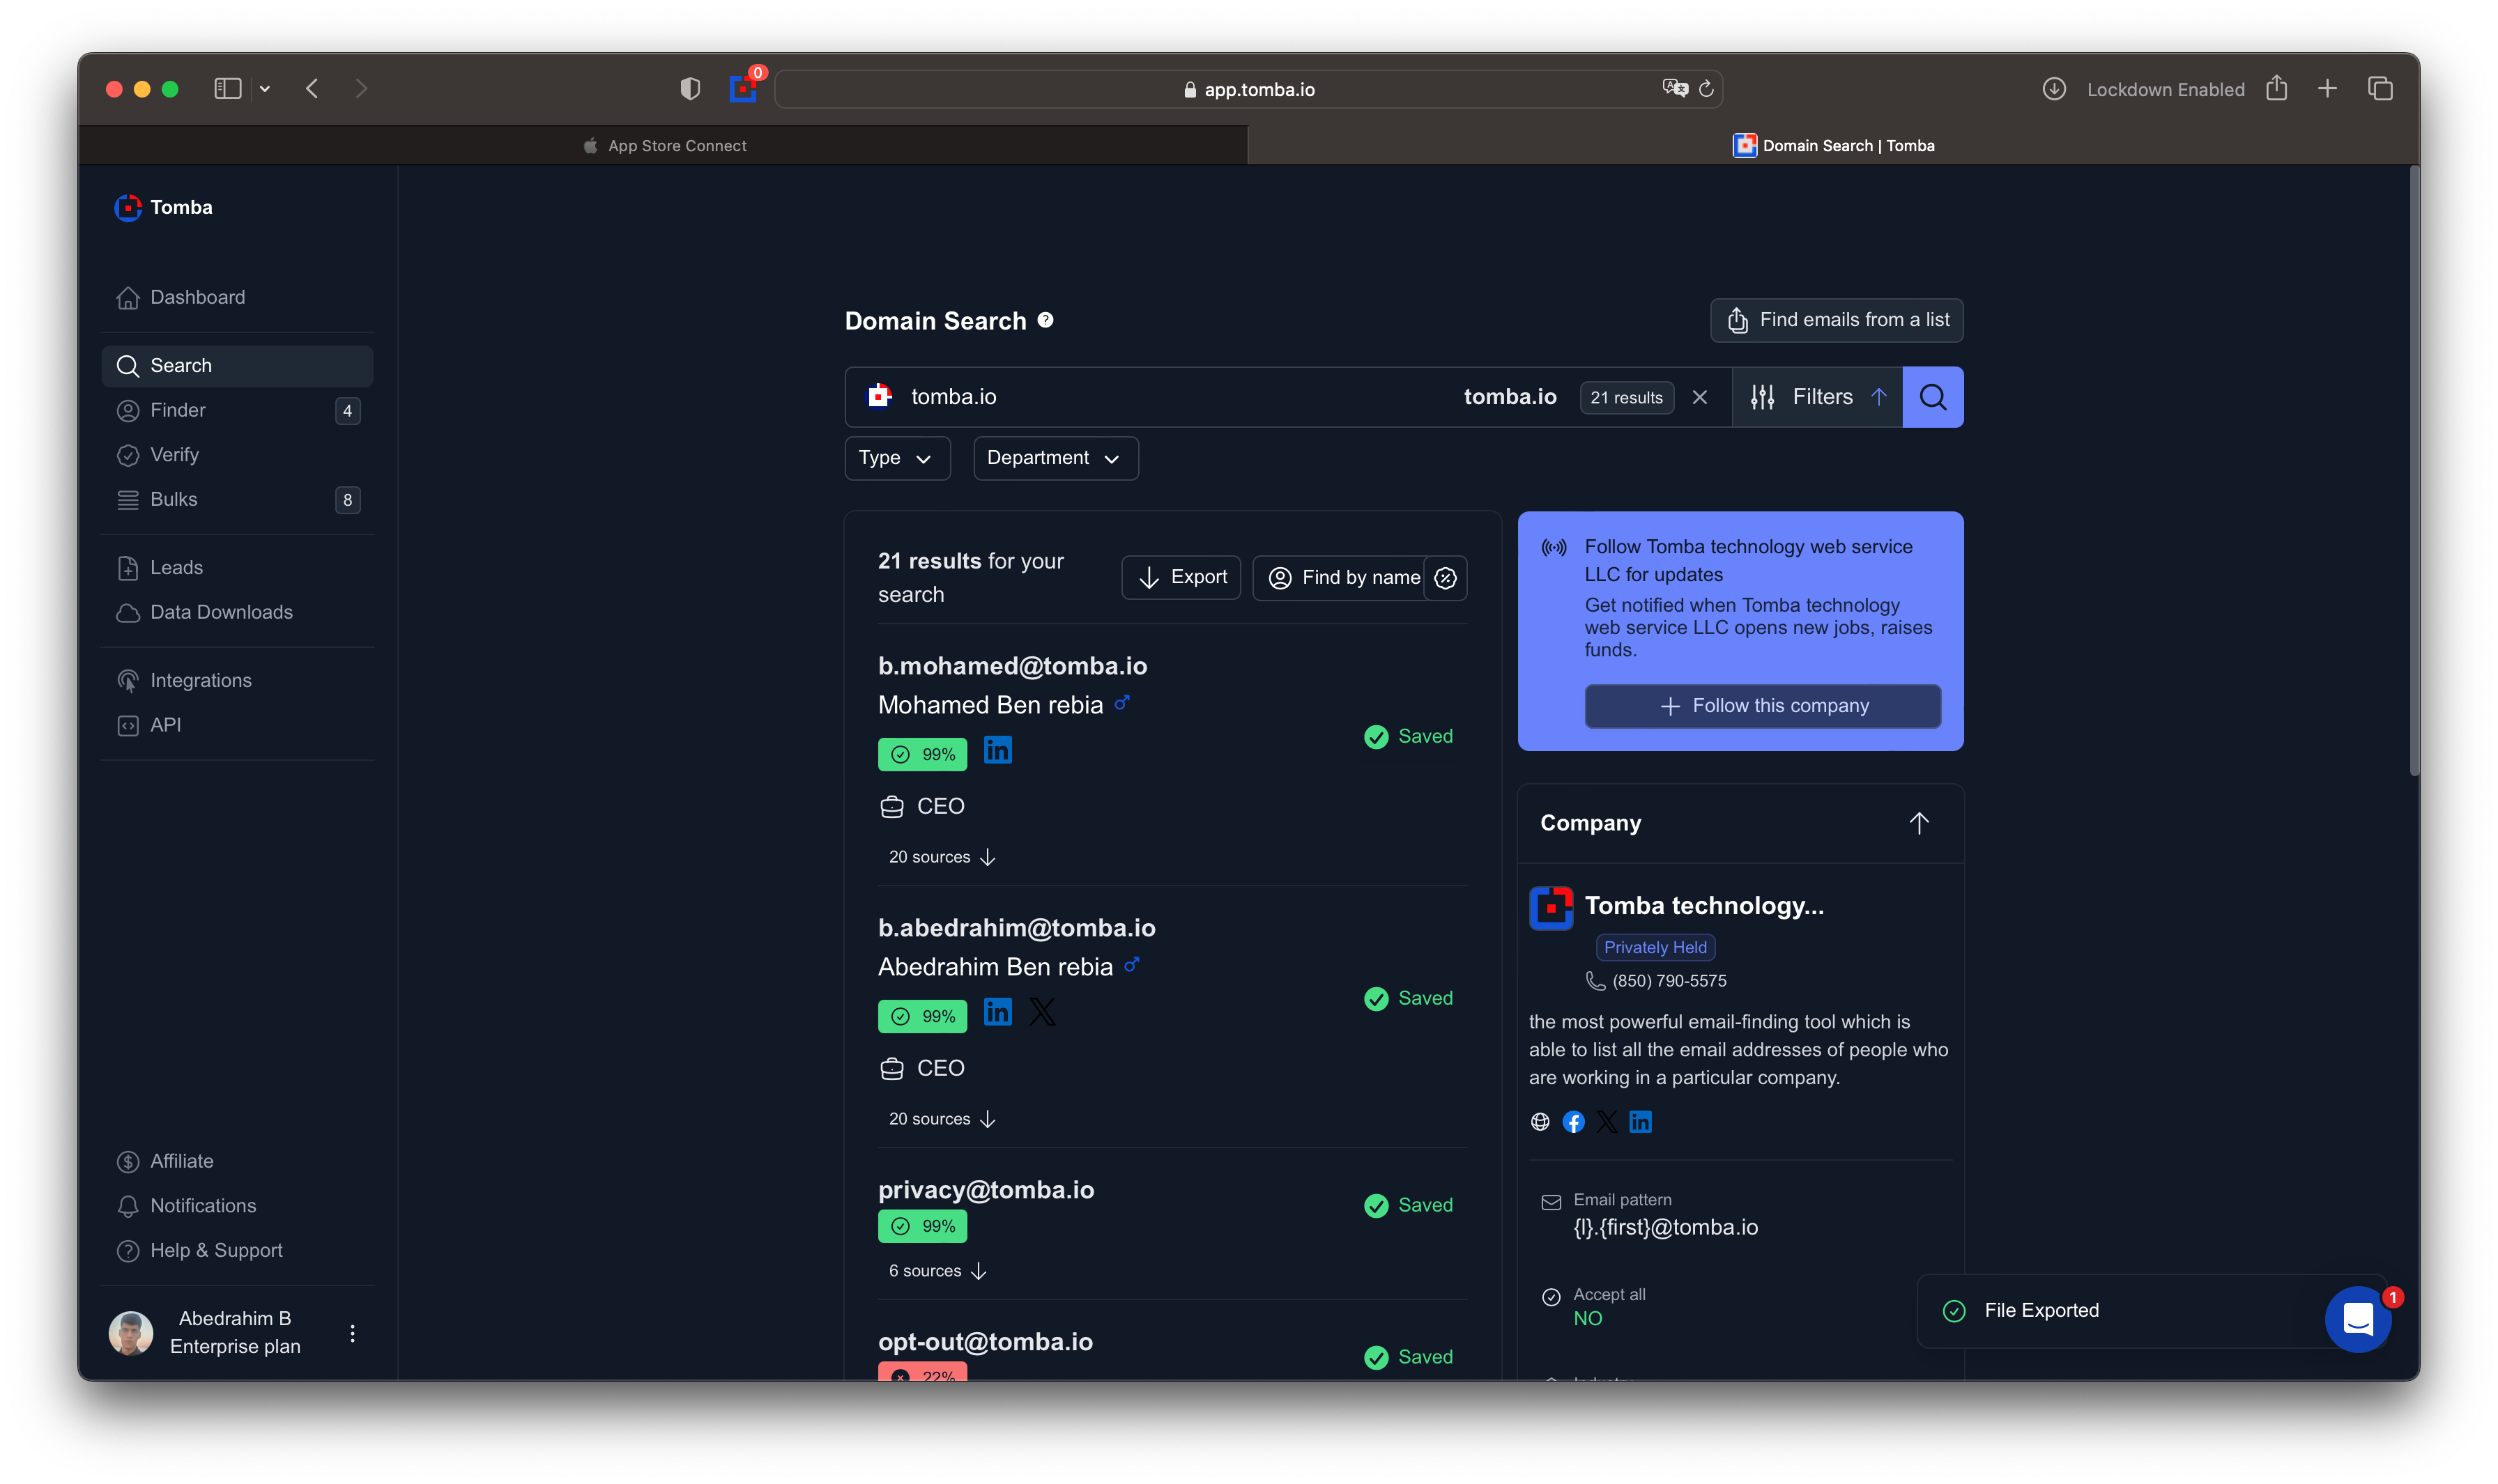Open API in the sidebar
The width and height of the screenshot is (2498, 1484).
(x=237, y=725)
